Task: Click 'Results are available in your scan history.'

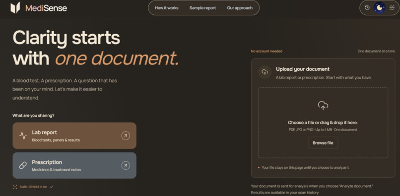Action: coord(285,193)
